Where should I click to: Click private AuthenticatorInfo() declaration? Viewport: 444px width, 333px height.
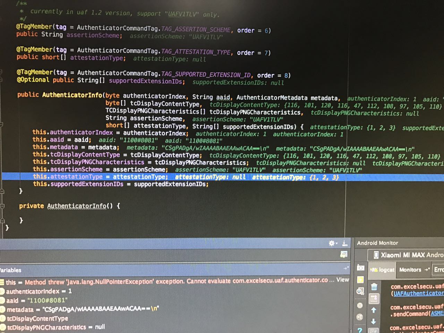pos(69,206)
